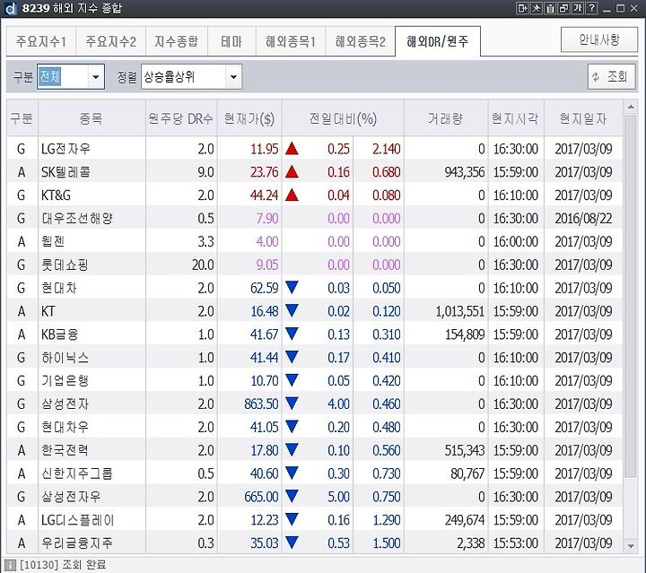Select the KB금융 stock name
Image resolution: width=646 pixels, height=573 pixels.
coord(59,334)
